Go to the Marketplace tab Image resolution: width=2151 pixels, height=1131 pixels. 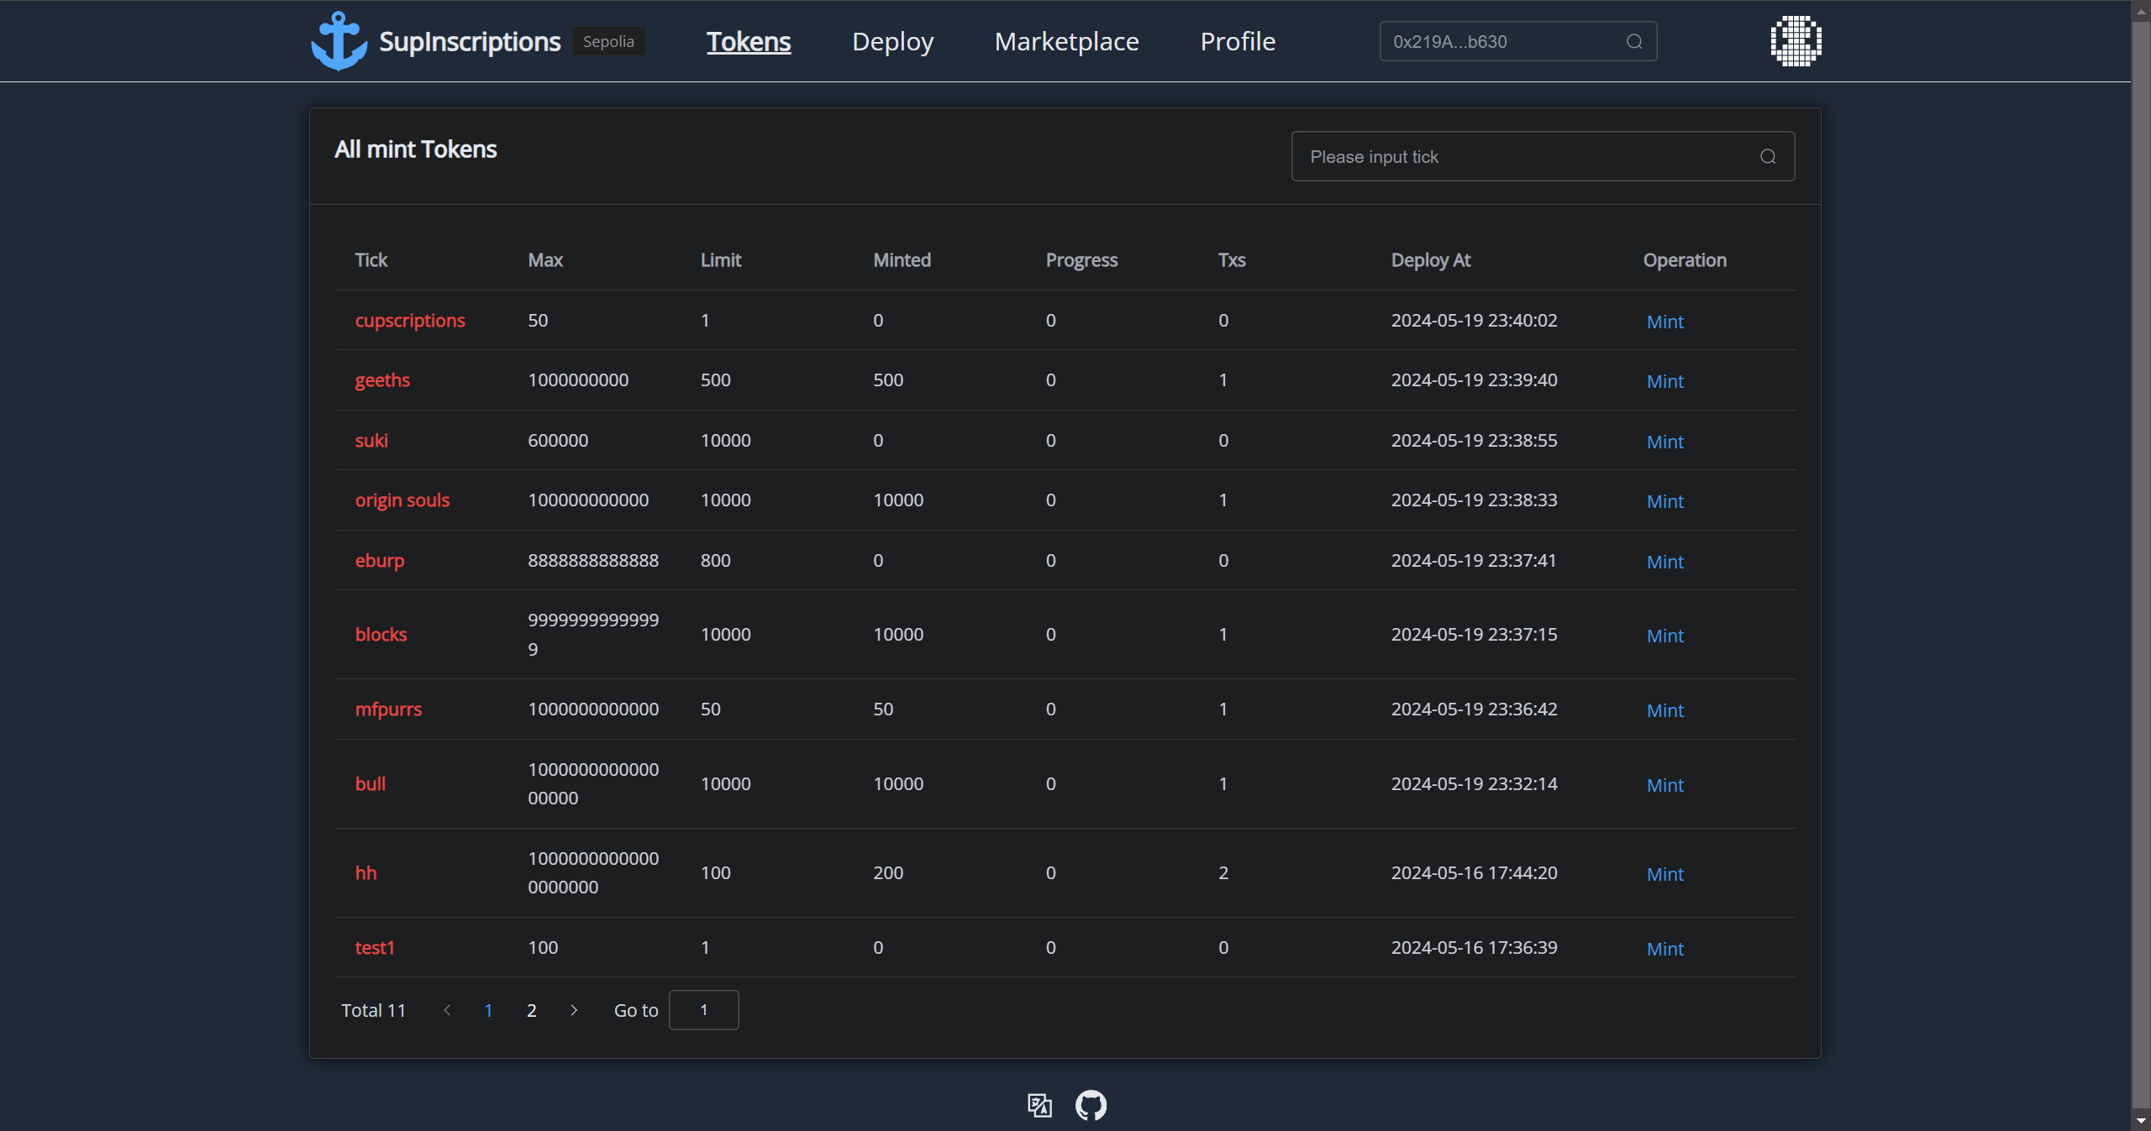point(1066,42)
